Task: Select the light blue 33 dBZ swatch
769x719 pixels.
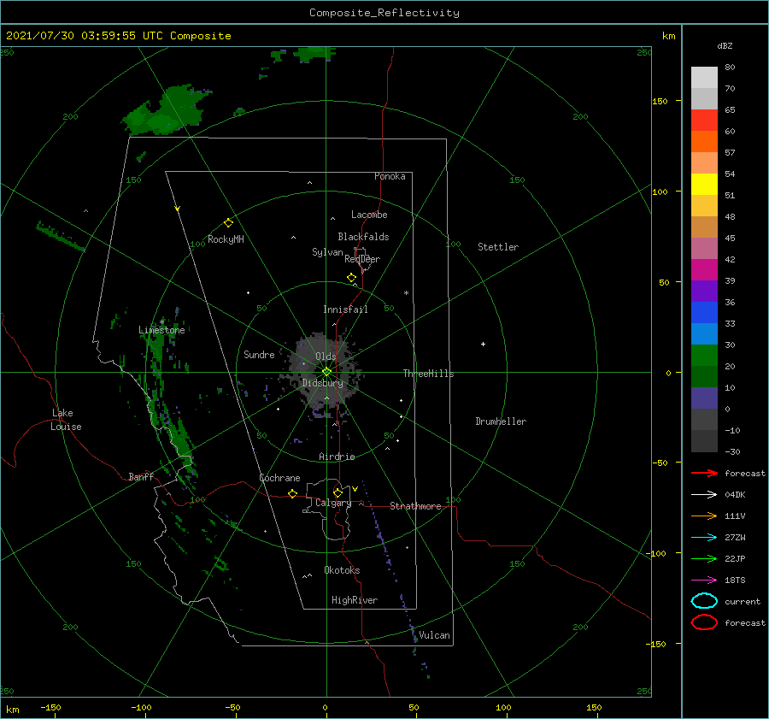Action: click(704, 333)
